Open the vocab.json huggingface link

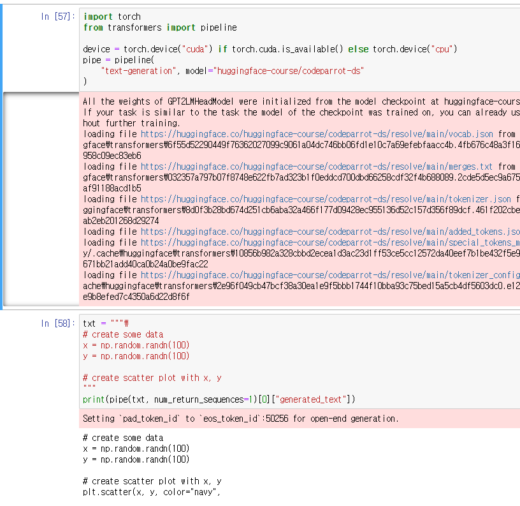click(x=317, y=134)
